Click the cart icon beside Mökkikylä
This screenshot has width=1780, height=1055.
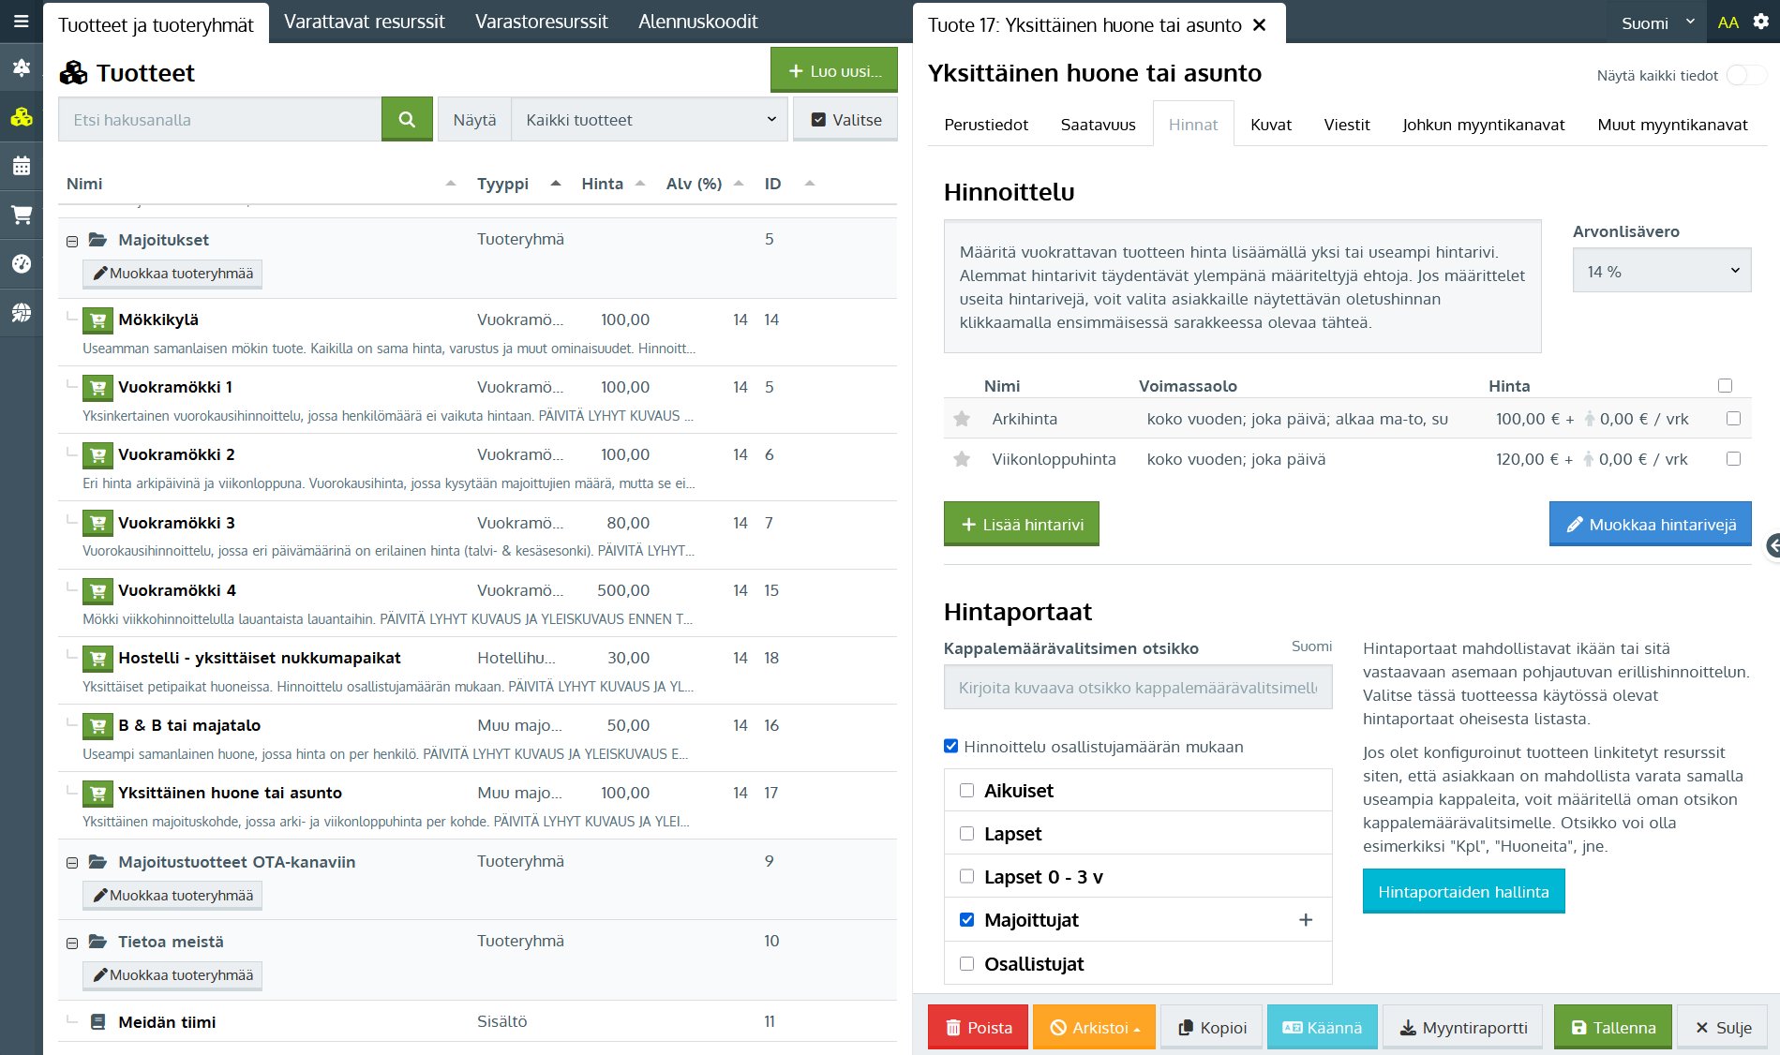pyautogui.click(x=97, y=320)
